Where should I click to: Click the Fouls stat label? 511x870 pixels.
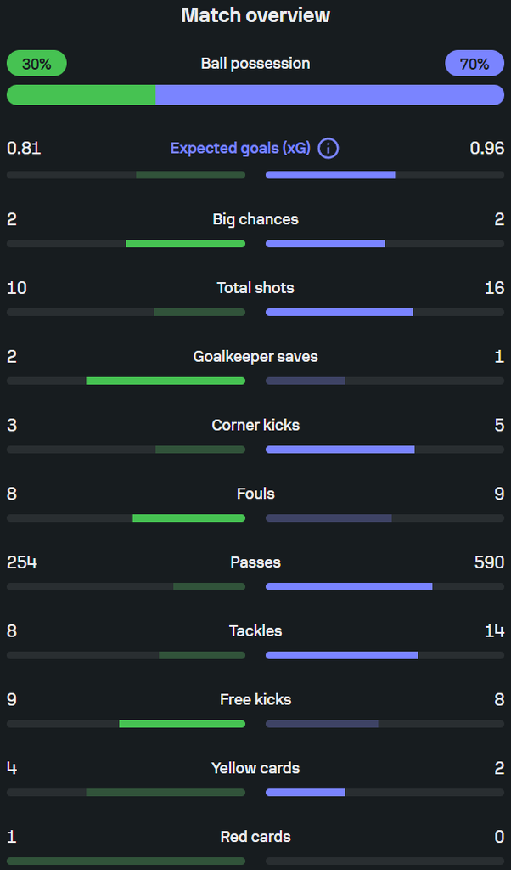pyautogui.click(x=255, y=494)
